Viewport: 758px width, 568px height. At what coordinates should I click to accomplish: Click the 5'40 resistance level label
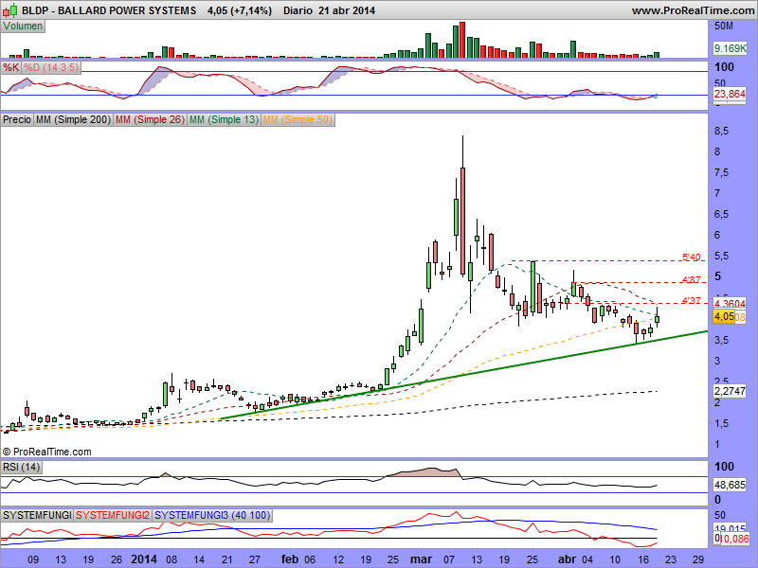692,257
